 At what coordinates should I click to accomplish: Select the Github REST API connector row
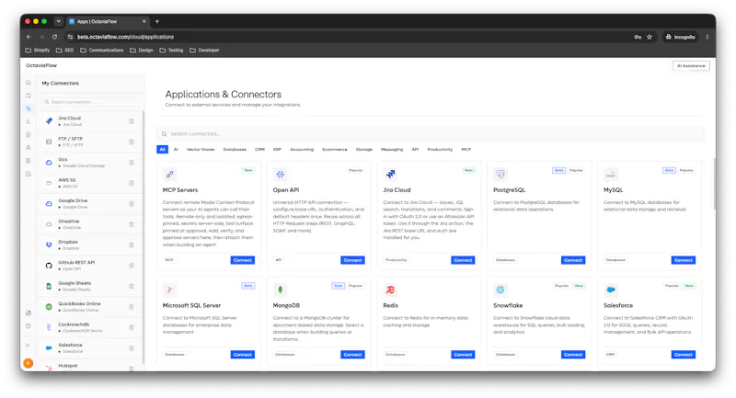[x=90, y=266]
